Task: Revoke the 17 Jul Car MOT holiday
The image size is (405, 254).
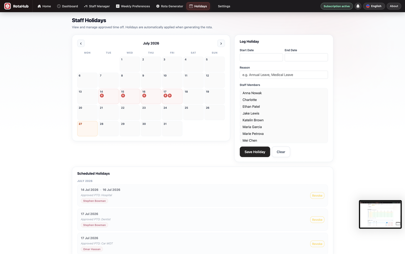Action: coord(317,244)
